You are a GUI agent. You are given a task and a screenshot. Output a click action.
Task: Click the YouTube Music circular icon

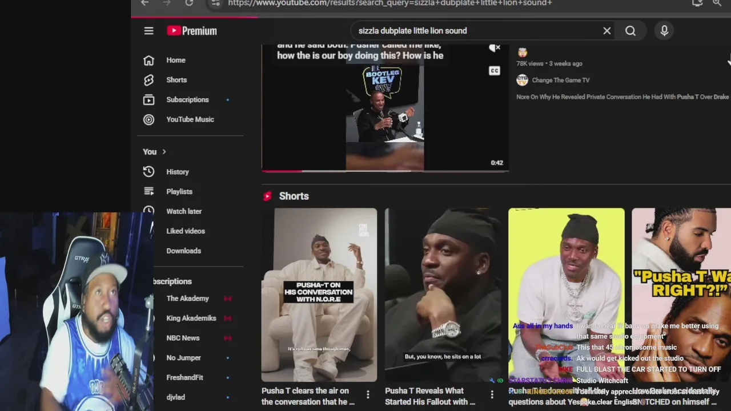[148, 119]
